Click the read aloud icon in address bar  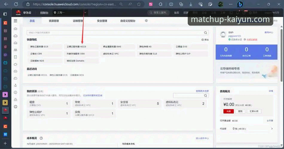point(130,4)
